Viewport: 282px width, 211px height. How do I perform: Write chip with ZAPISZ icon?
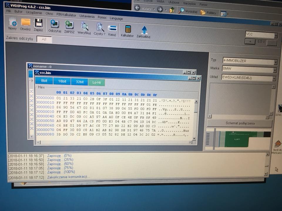(69, 27)
